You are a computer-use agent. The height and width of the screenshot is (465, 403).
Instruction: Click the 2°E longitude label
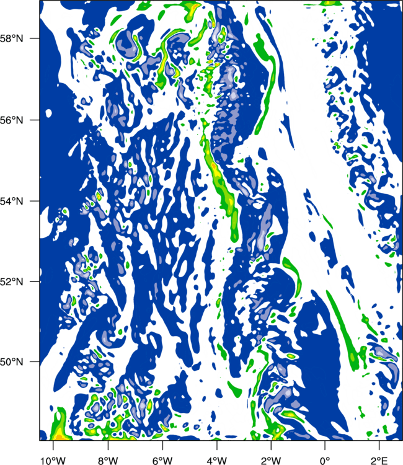tap(379, 461)
